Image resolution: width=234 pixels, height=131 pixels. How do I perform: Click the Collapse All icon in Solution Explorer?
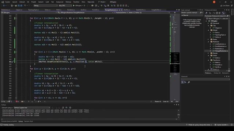[217, 13]
